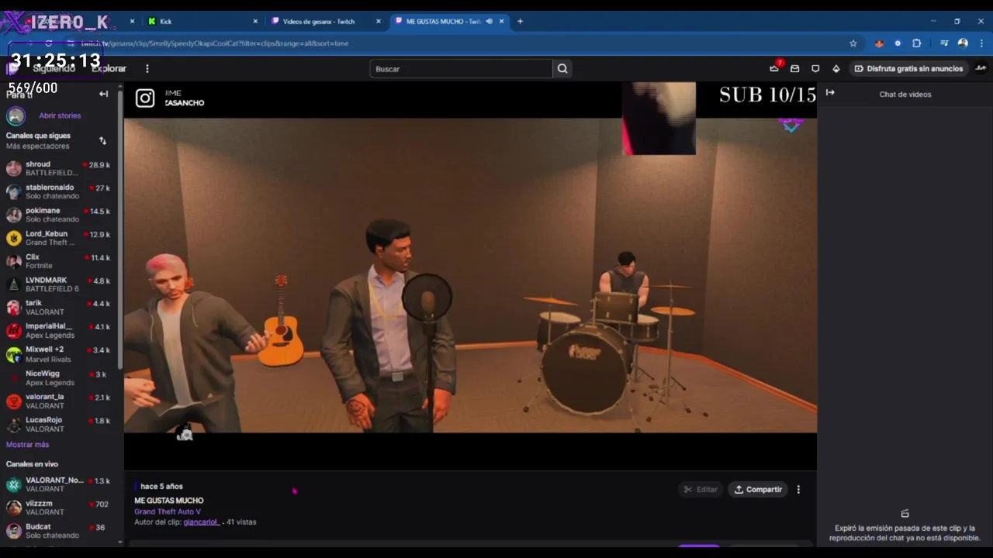Open the browser extensions puzzle icon
This screenshot has width=993, height=558.
[x=916, y=43]
